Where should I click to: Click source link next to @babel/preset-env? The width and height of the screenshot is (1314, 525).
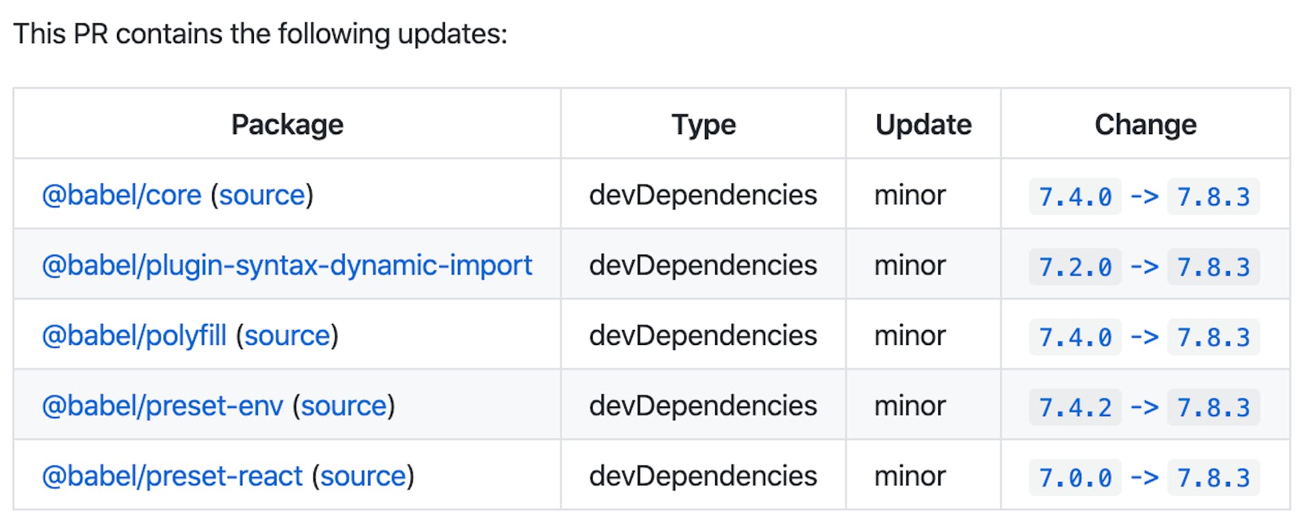point(344,406)
